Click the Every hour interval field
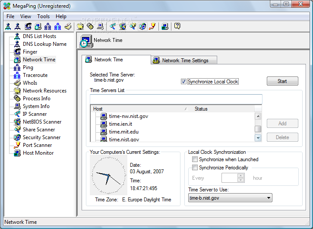This screenshot has height=229, width=313. [229, 178]
